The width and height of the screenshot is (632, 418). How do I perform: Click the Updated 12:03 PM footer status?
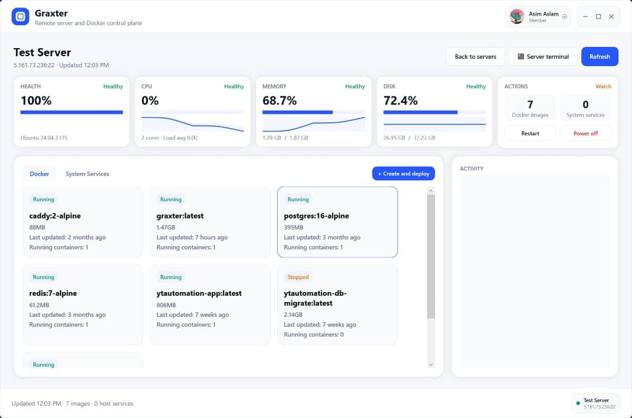click(72, 403)
